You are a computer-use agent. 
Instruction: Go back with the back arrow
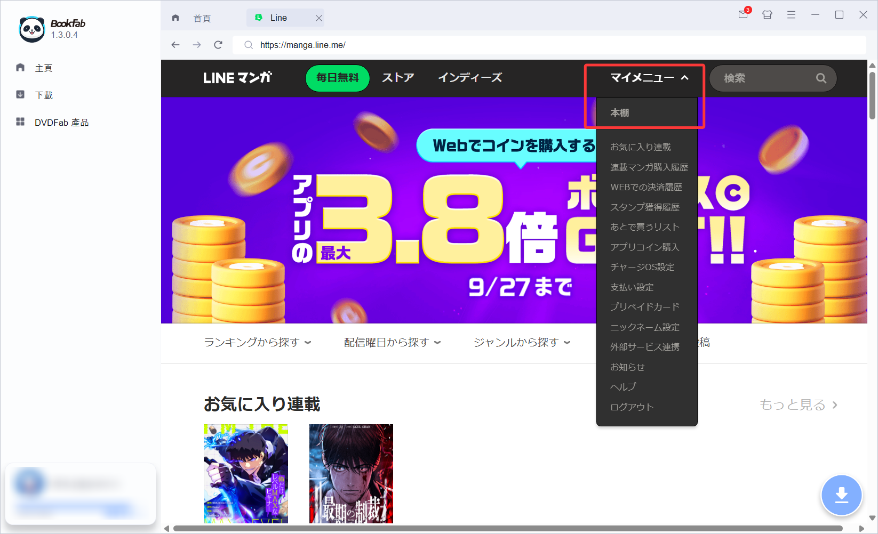point(175,45)
